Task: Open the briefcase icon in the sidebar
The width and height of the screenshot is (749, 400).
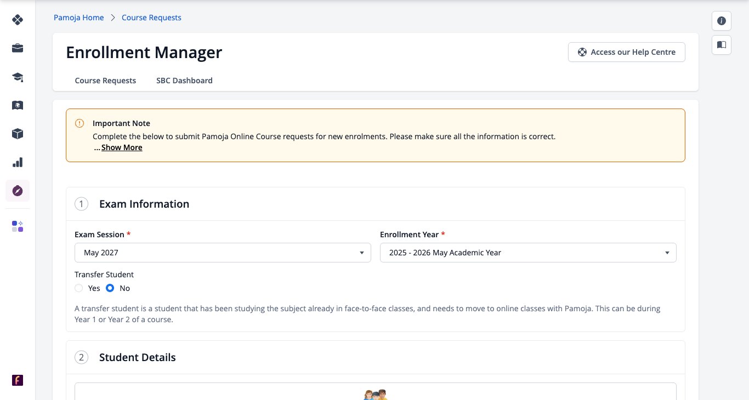Action: pos(18,48)
